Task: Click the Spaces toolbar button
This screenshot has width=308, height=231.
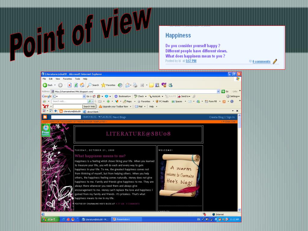Action: [x=177, y=101]
